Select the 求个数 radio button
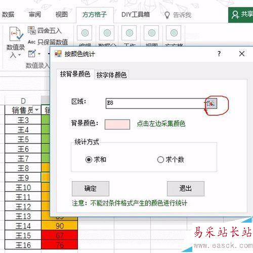 tap(160, 159)
